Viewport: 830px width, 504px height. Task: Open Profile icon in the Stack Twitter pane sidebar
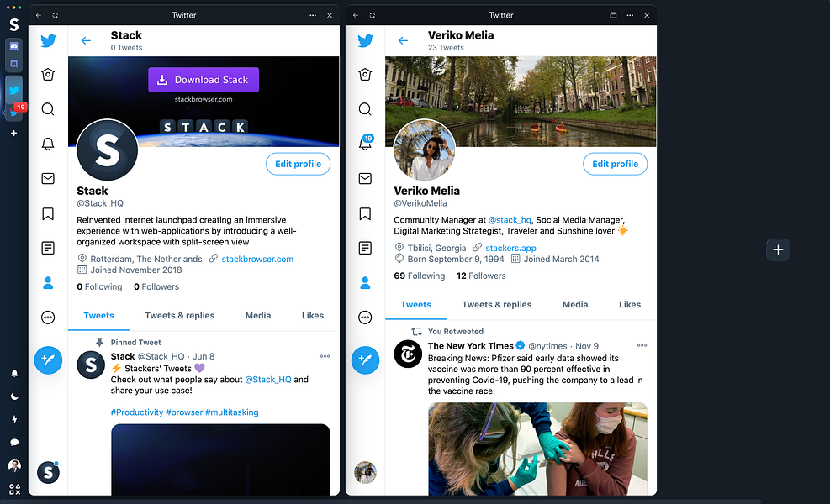click(x=48, y=283)
